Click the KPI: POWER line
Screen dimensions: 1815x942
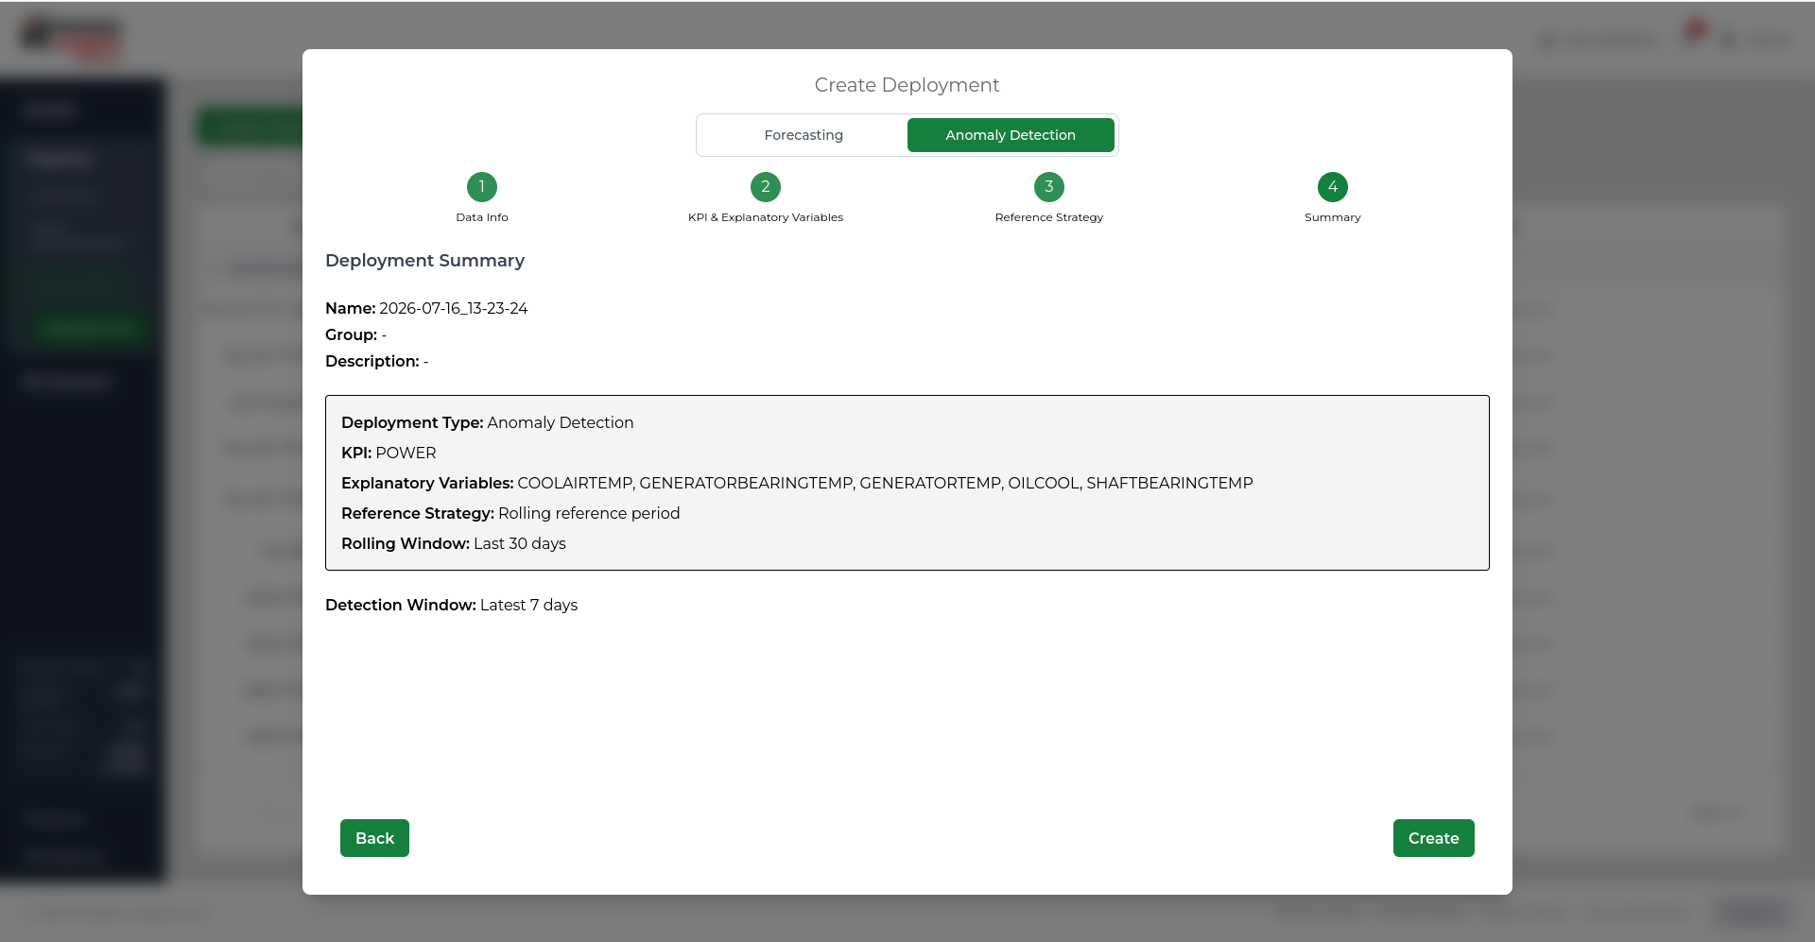[x=389, y=453]
